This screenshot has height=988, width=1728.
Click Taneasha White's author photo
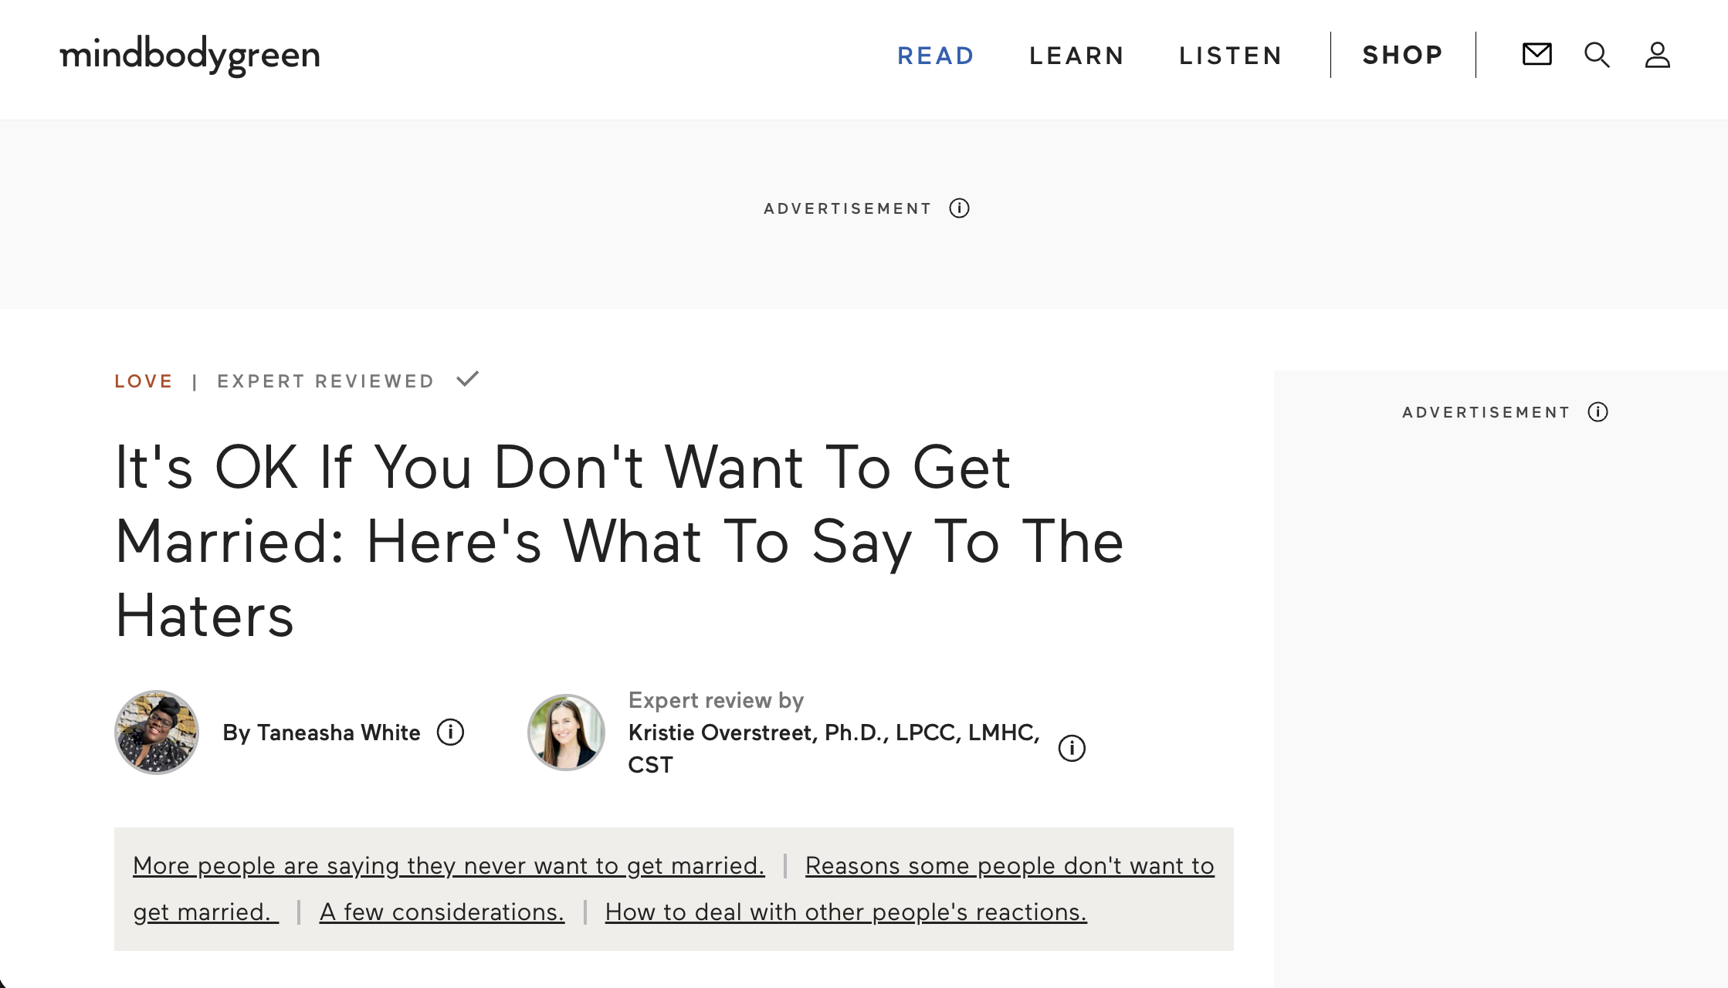click(157, 732)
